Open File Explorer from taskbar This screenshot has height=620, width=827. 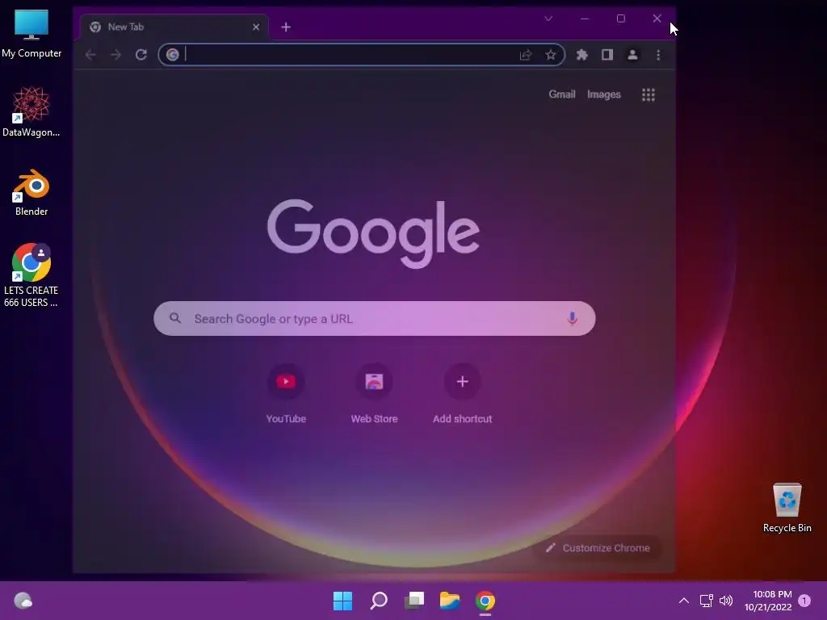pos(450,601)
